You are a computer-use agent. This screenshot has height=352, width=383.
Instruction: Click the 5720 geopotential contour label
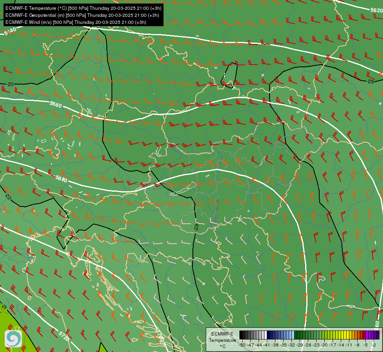click(64, 336)
